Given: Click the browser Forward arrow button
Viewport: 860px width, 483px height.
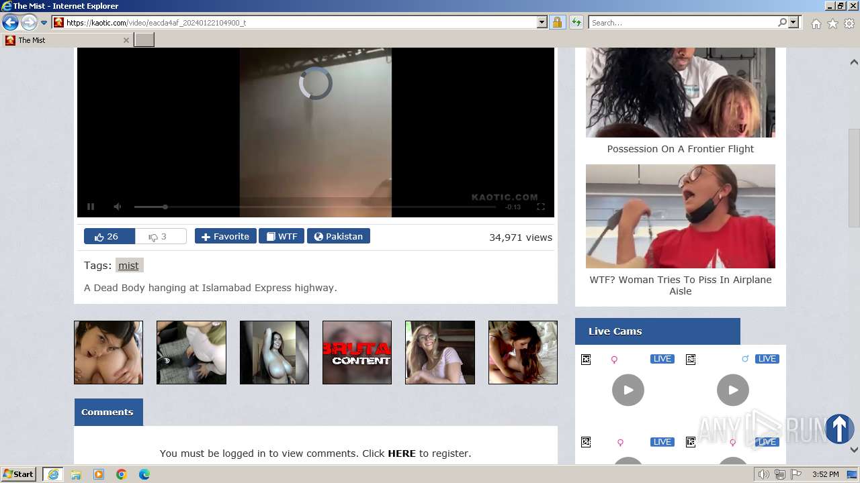Looking at the screenshot, I should (x=28, y=22).
